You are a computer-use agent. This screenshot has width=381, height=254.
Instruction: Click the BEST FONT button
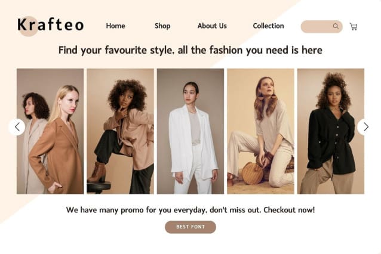[190, 227]
